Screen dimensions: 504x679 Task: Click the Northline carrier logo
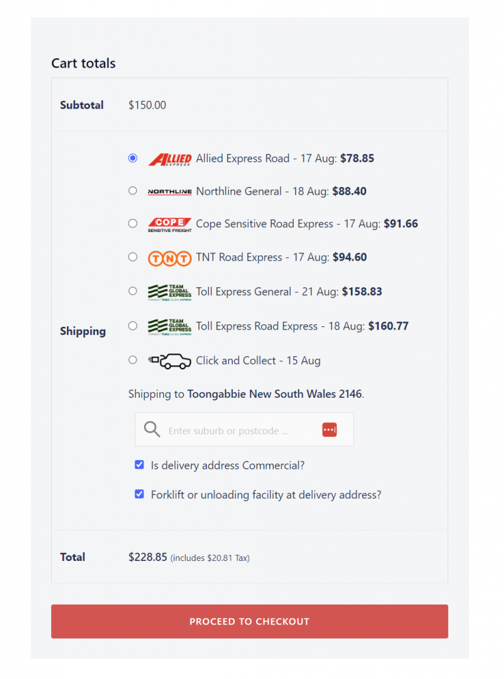click(x=170, y=191)
